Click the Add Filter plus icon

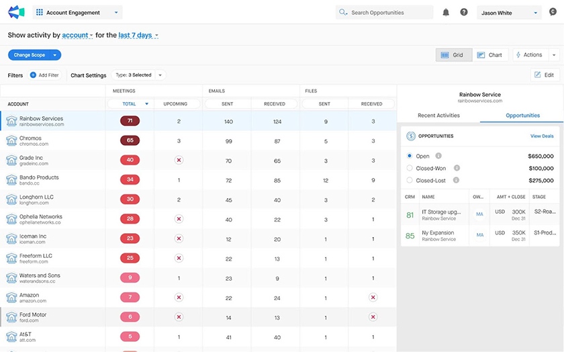(x=33, y=75)
